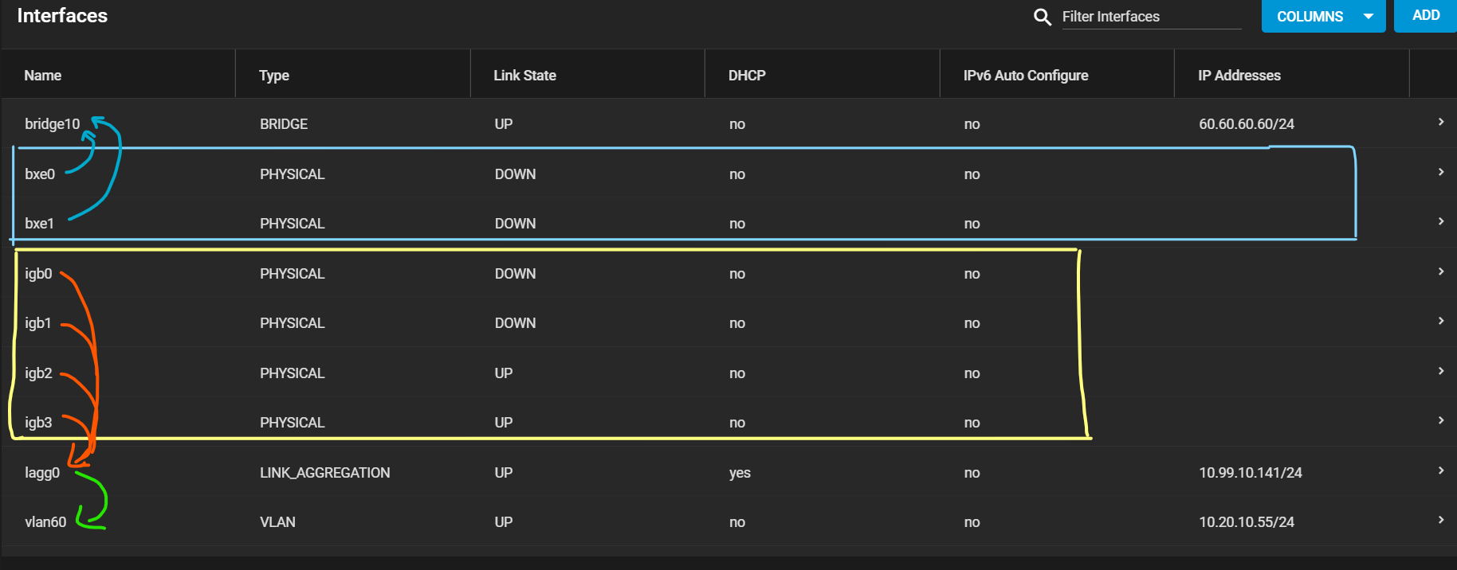Expand the bridge10 row chevron

click(1441, 122)
